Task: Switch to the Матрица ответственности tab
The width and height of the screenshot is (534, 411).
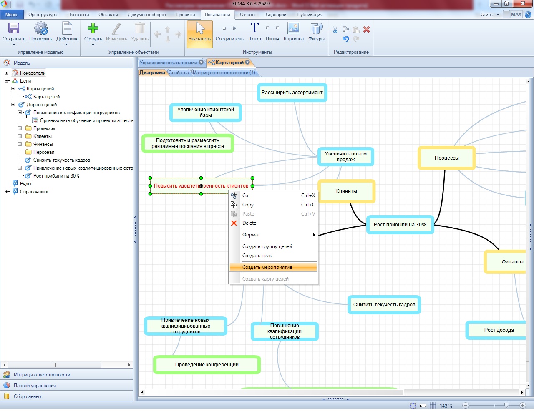Action: [224, 73]
